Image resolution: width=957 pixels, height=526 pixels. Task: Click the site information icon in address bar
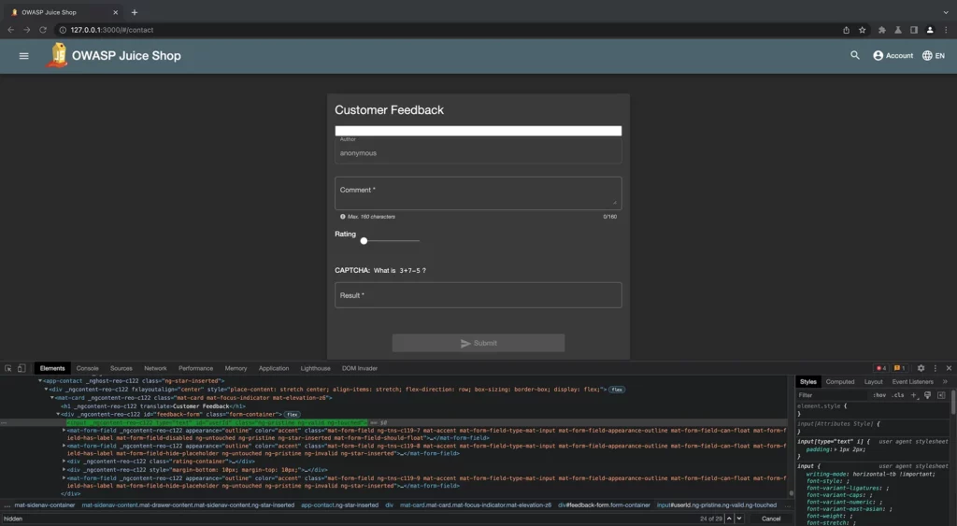pyautogui.click(x=63, y=30)
